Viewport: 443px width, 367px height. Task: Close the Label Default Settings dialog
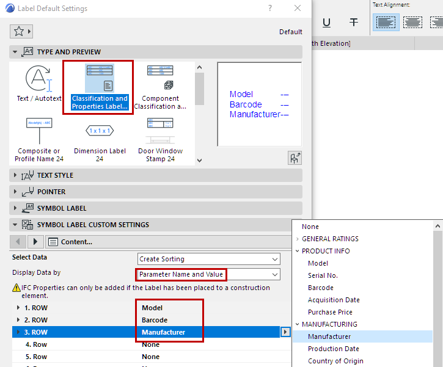(297, 8)
